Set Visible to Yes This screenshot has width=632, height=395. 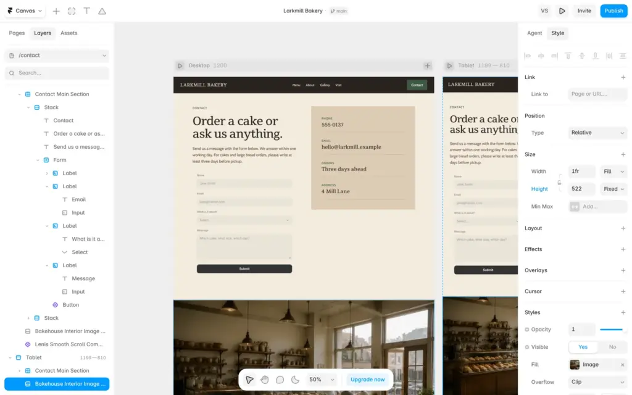pos(583,347)
